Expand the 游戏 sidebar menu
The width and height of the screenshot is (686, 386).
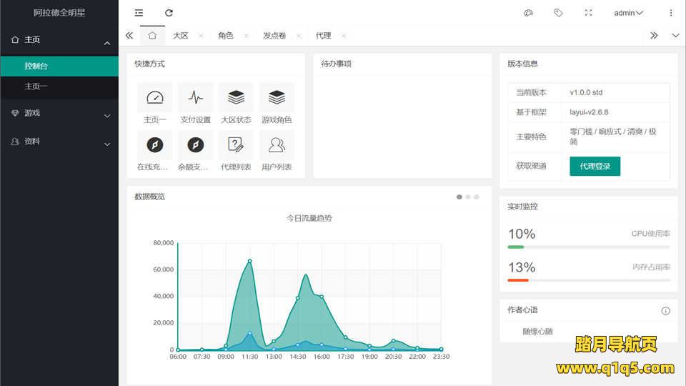59,113
